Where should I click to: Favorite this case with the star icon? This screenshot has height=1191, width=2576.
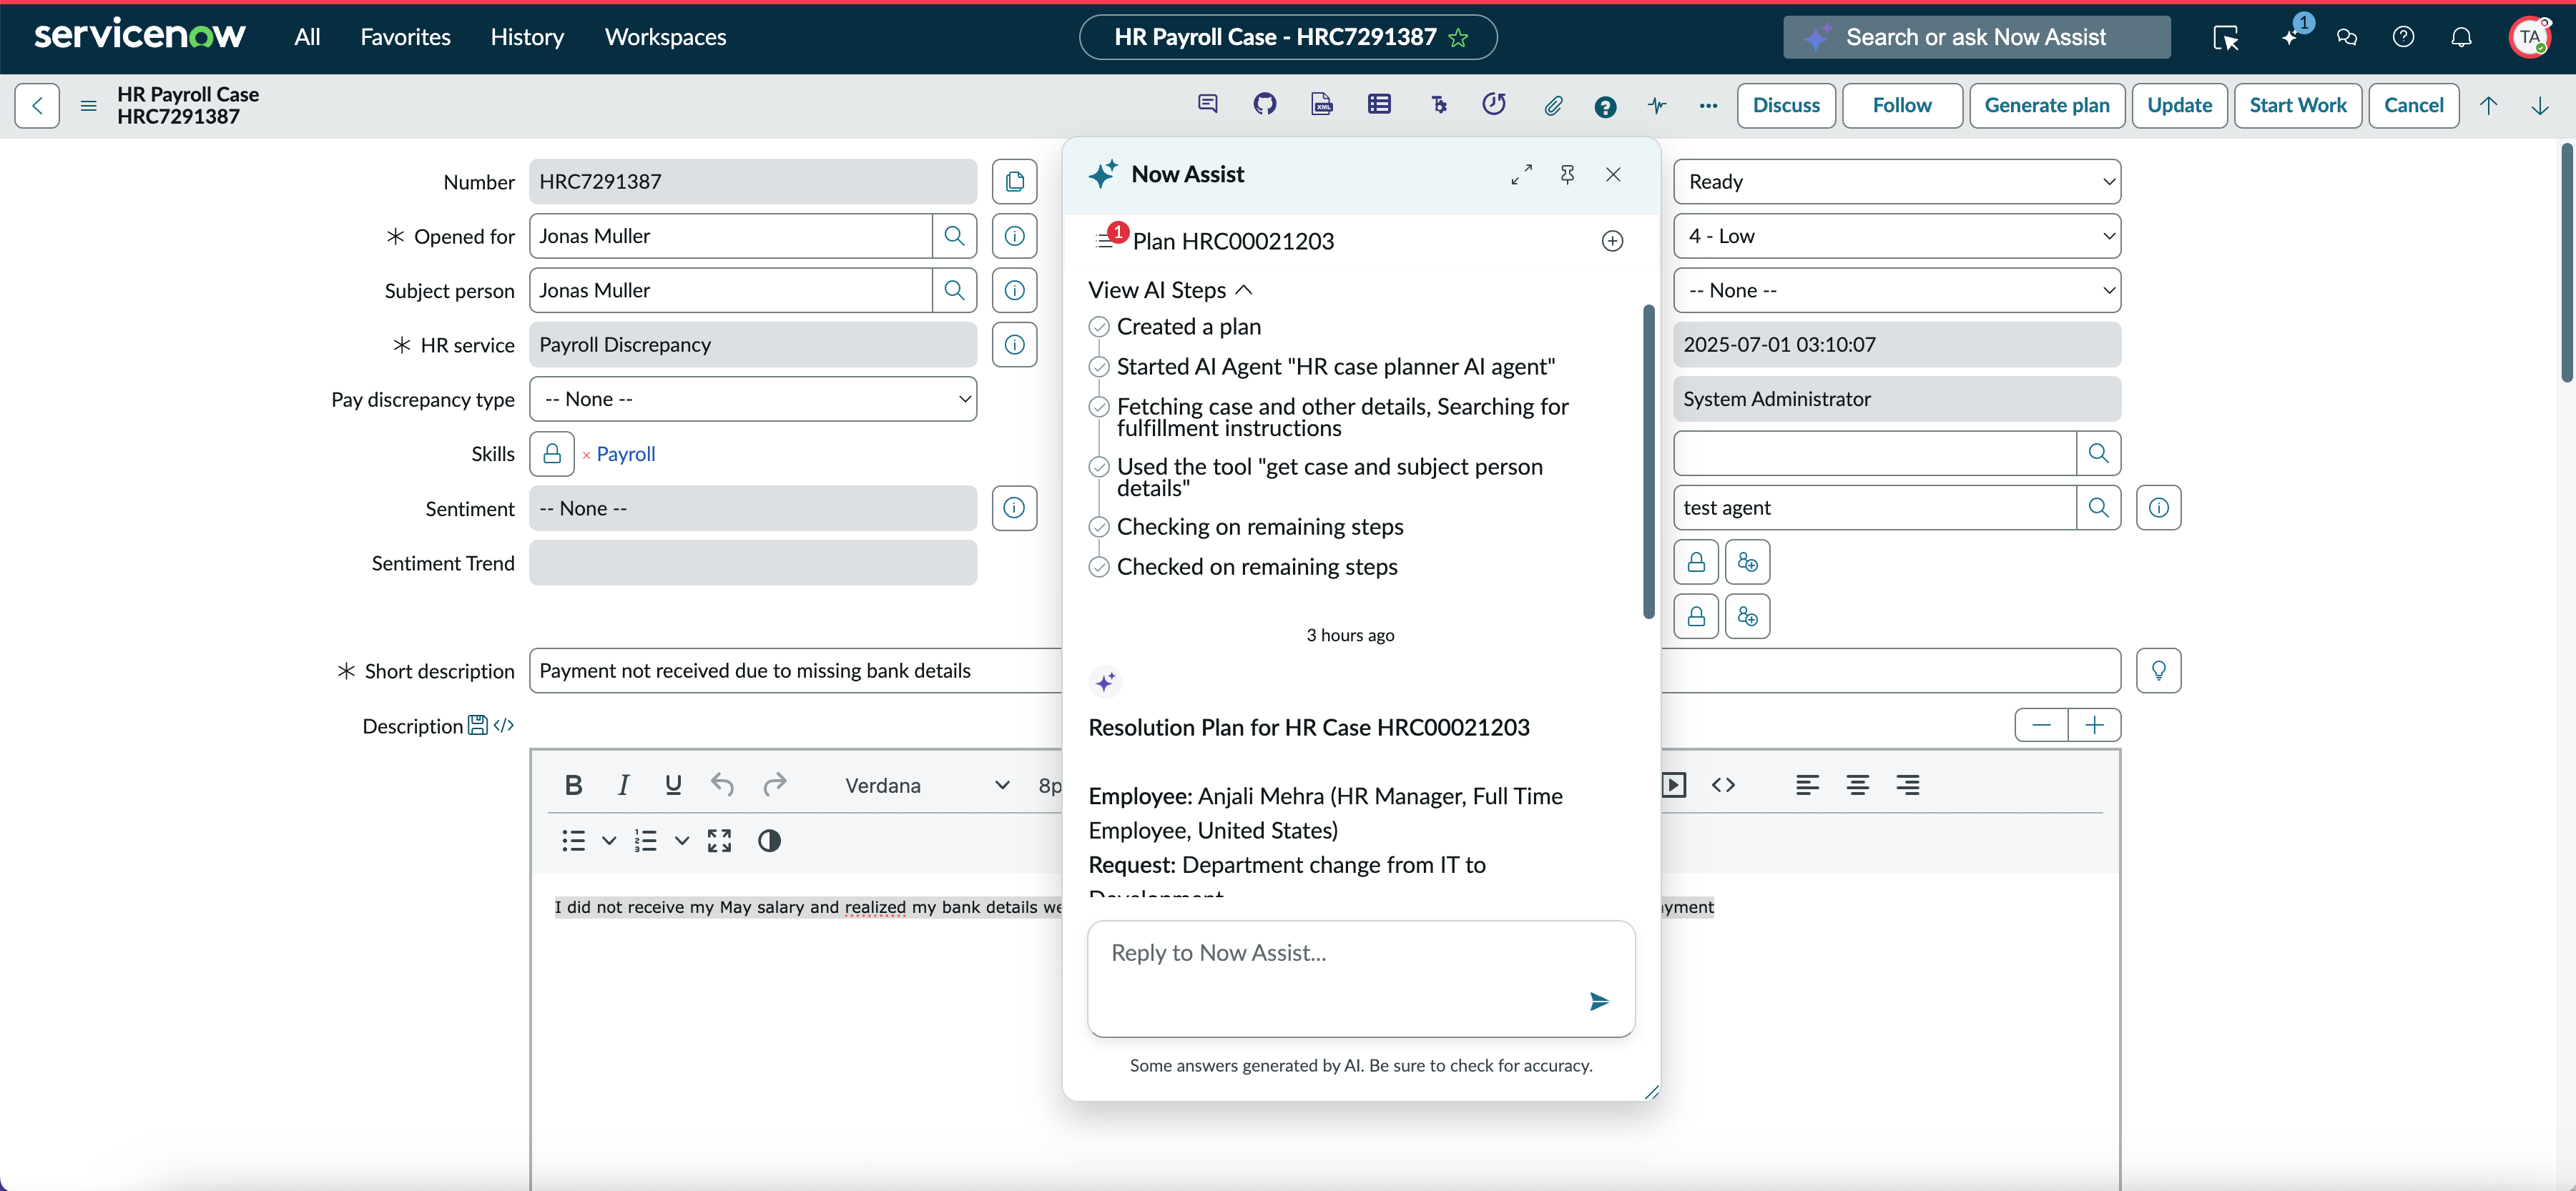1458,38
